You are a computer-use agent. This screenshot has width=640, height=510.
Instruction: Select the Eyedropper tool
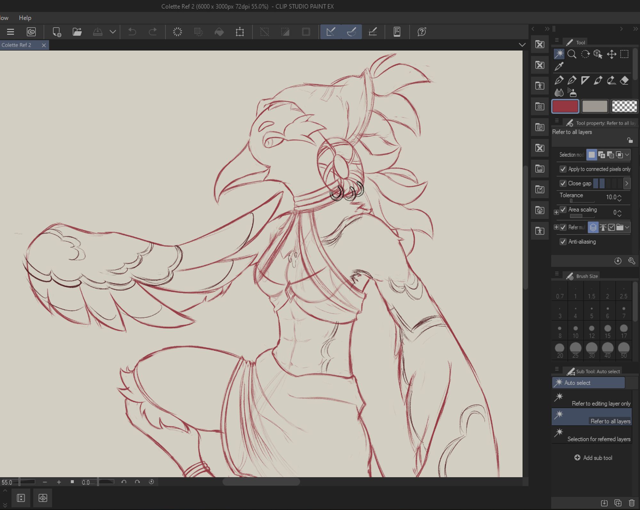pos(559,67)
